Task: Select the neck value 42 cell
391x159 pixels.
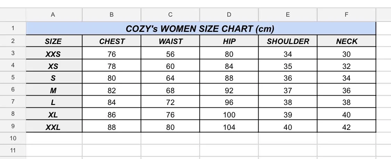Action: point(347,127)
